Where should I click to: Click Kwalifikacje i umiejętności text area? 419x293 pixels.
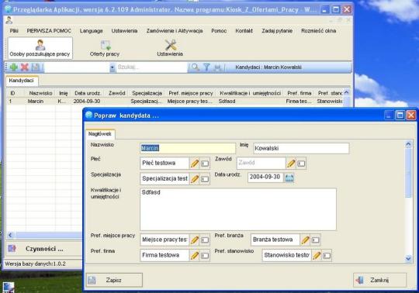coord(238,209)
